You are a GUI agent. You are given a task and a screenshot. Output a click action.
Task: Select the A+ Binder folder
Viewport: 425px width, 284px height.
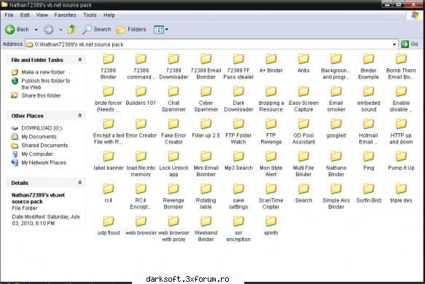271,63
